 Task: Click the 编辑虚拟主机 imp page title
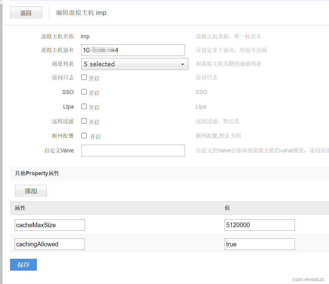[x=81, y=13]
